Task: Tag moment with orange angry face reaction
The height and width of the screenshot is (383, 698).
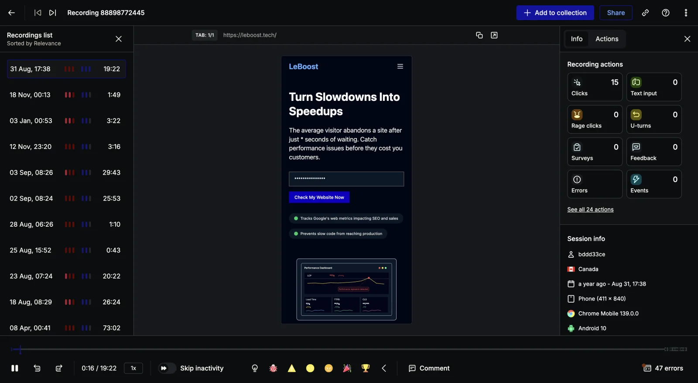Action: (328, 368)
